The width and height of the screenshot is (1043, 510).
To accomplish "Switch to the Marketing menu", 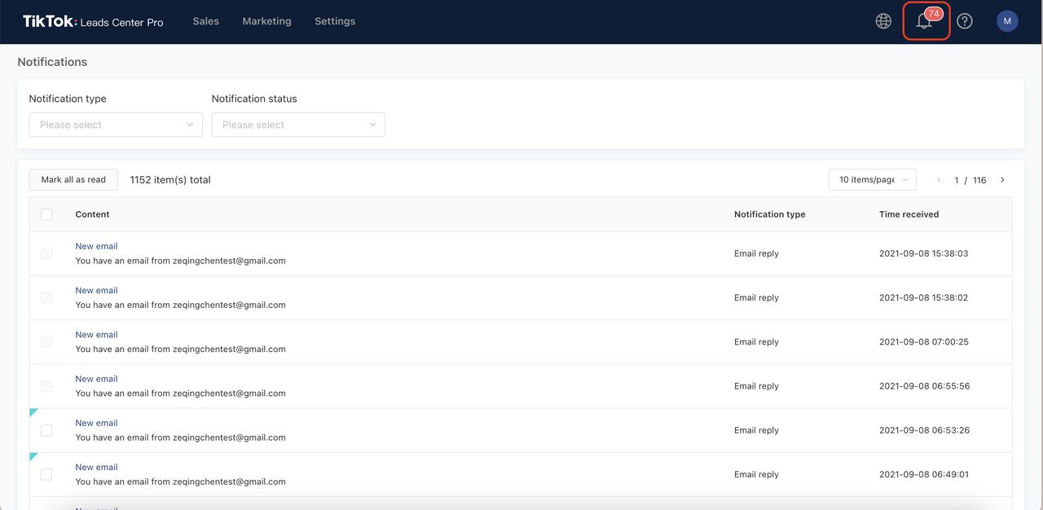I will pyautogui.click(x=266, y=20).
